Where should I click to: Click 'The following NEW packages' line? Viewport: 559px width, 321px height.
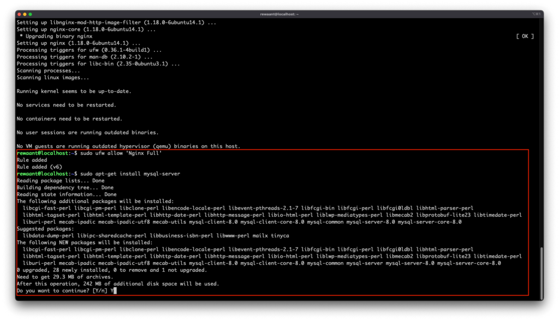pyautogui.click(x=85, y=242)
